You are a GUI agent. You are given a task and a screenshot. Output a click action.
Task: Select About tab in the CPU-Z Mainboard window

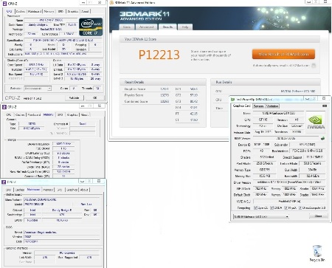84,190
